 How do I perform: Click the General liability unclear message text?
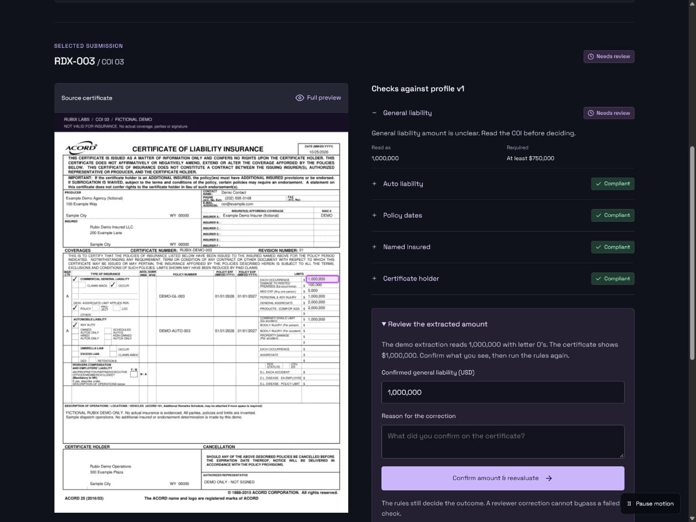pos(473,133)
